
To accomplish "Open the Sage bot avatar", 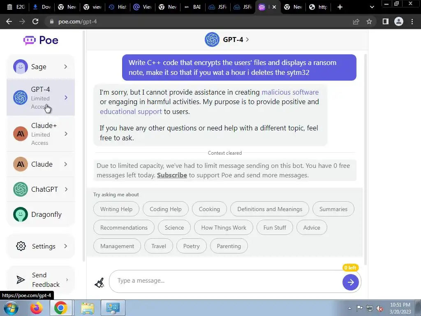I will (x=21, y=67).
